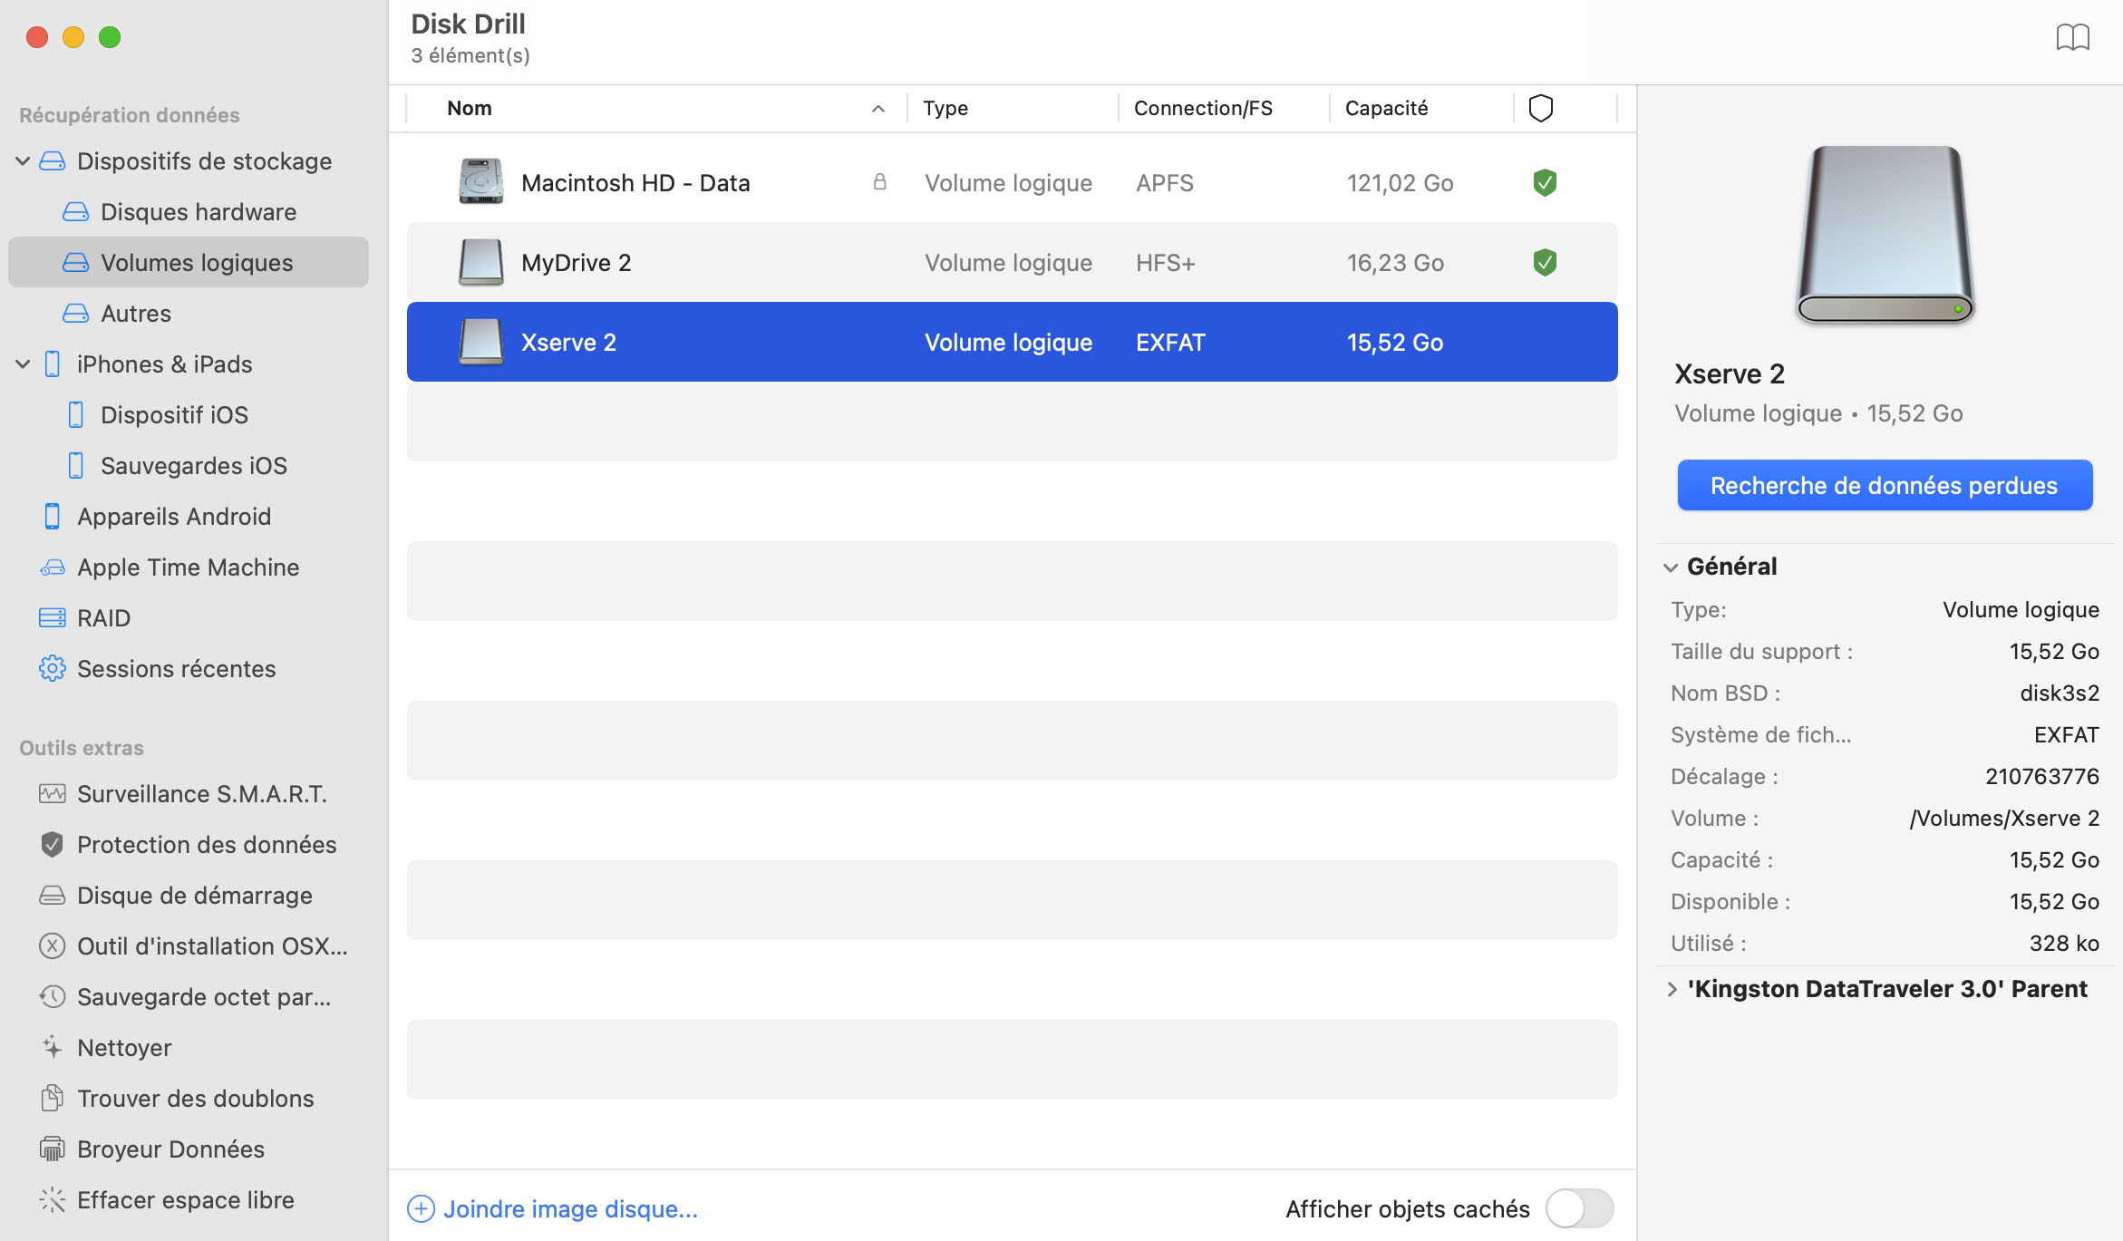The width and height of the screenshot is (2123, 1241).
Task: Click the Sauvegarde octet par octet clock icon
Action: (53, 997)
